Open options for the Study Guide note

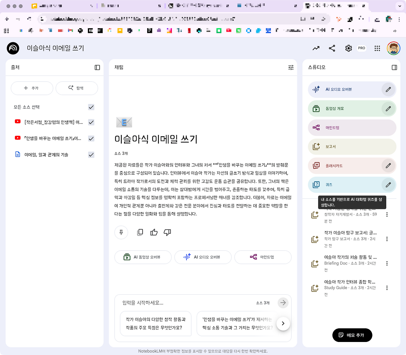[x=387, y=288]
